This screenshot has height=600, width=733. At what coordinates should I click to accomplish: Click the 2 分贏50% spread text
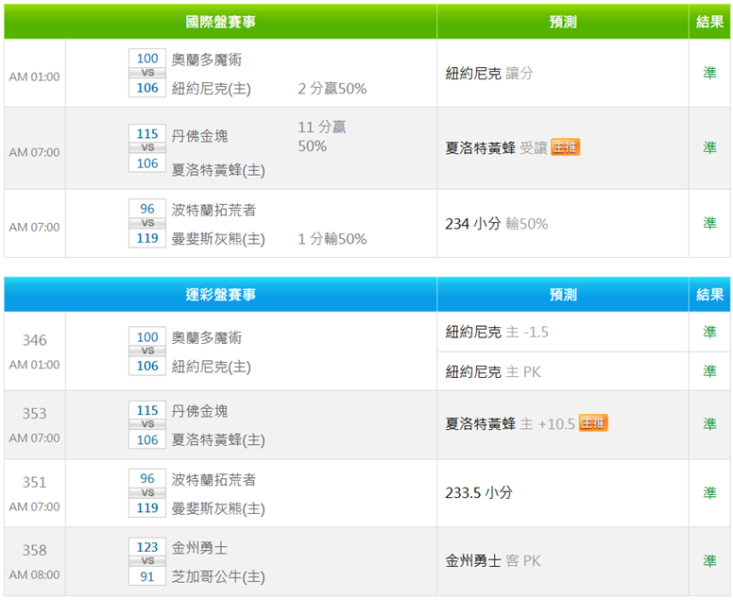pos(332,89)
